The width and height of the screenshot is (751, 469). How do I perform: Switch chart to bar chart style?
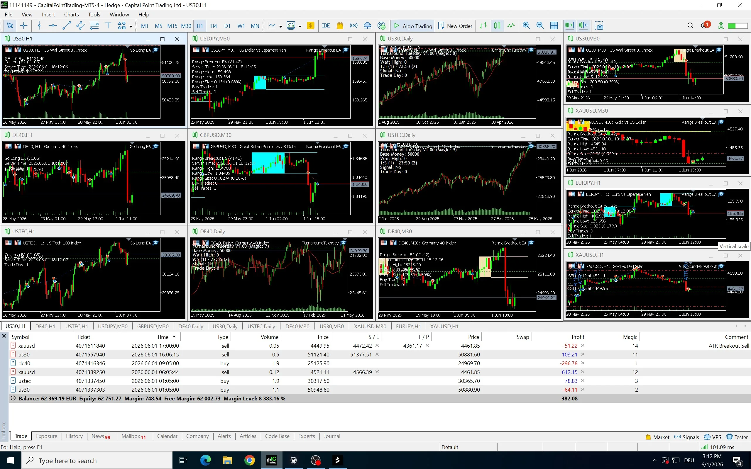(x=483, y=26)
